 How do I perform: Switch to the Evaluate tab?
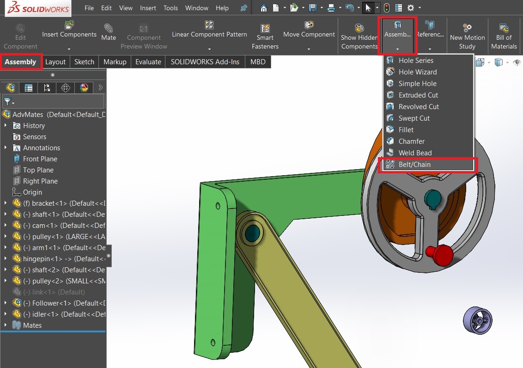(148, 61)
